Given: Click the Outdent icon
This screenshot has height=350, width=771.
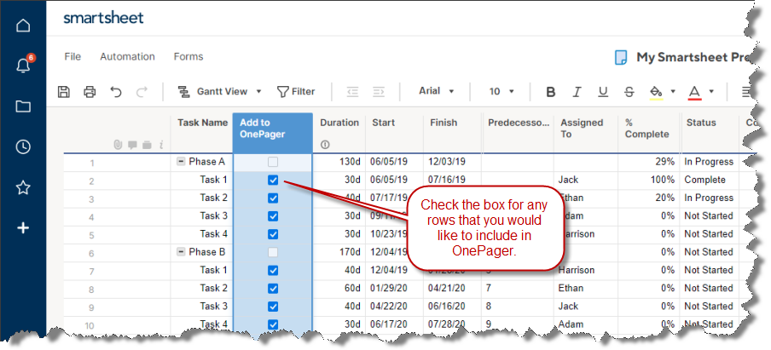Looking at the screenshot, I should pyautogui.click(x=352, y=91).
